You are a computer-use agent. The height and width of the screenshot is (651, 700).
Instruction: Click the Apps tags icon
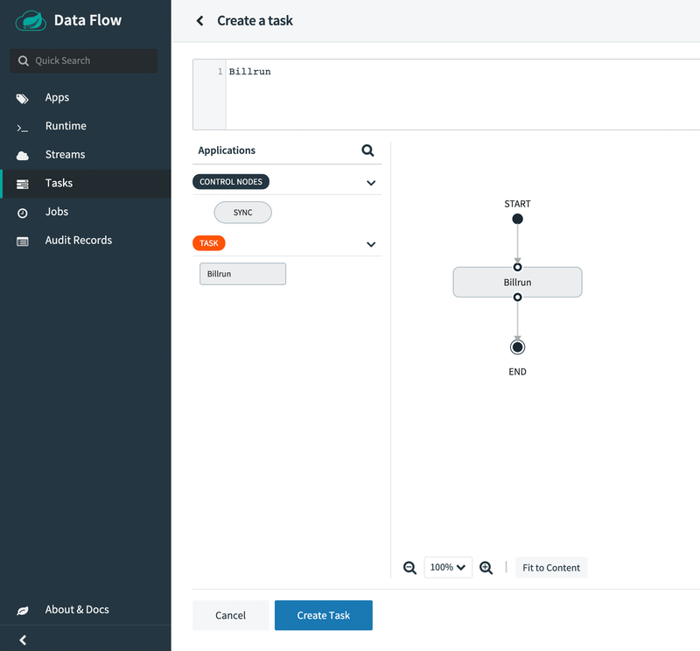tap(23, 98)
